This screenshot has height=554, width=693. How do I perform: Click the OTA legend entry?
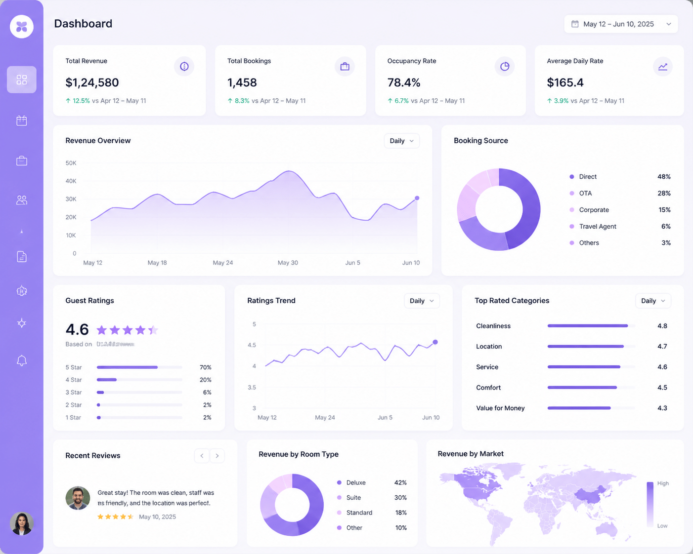[x=620, y=193]
